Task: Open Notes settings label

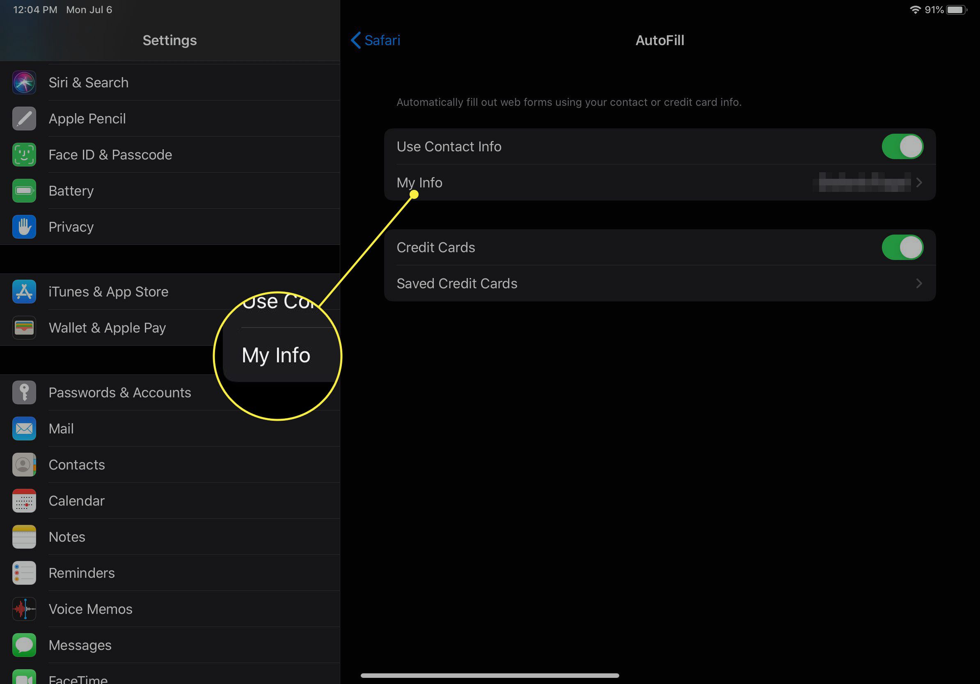Action: pyautogui.click(x=67, y=537)
